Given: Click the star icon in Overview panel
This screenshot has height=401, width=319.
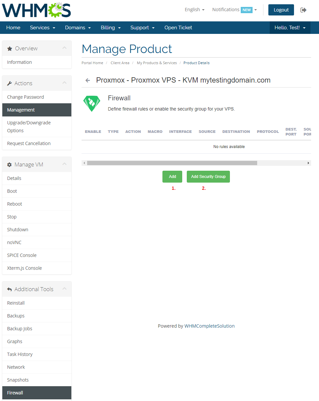Looking at the screenshot, I should pyautogui.click(x=10, y=48).
